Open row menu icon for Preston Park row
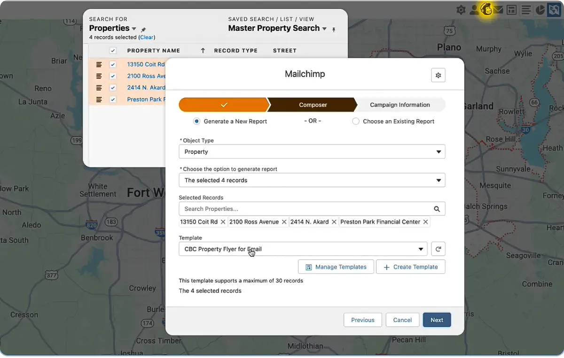This screenshot has width=564, height=358. click(99, 99)
